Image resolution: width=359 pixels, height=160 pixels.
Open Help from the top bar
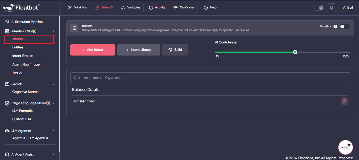tap(210, 8)
